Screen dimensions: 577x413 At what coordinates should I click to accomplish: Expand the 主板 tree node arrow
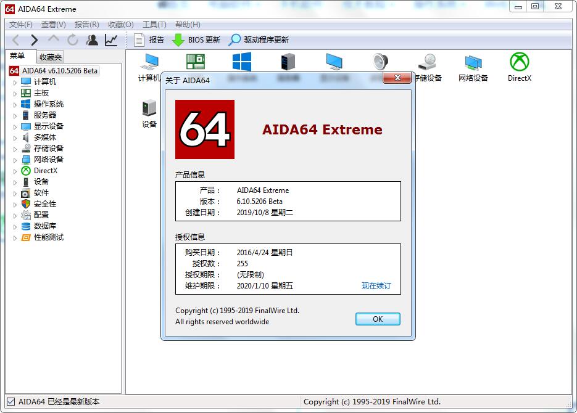coord(15,94)
